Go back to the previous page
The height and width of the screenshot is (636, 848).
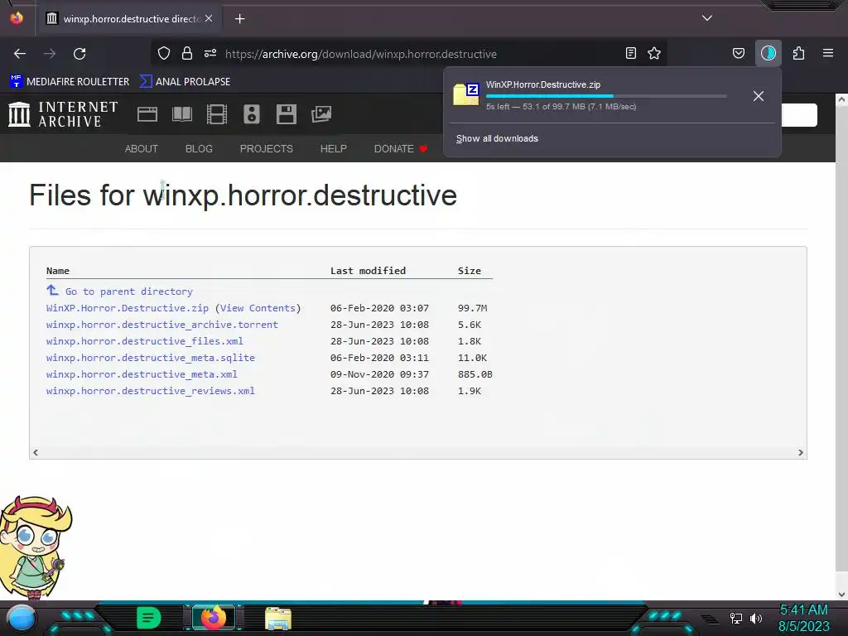click(x=20, y=54)
